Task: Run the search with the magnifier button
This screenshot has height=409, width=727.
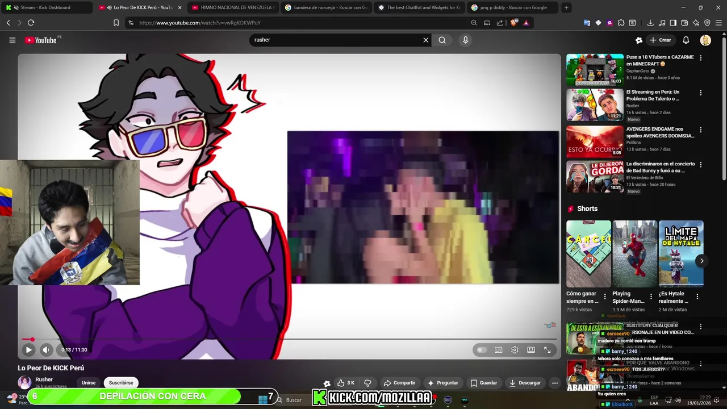Action: (442, 40)
